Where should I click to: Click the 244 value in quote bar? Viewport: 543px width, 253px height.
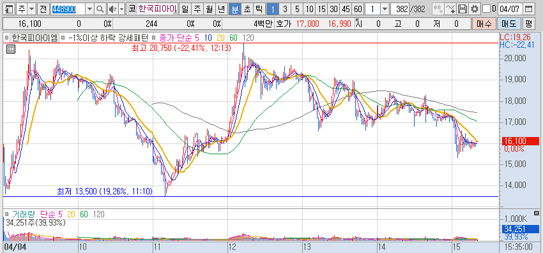tap(151, 24)
